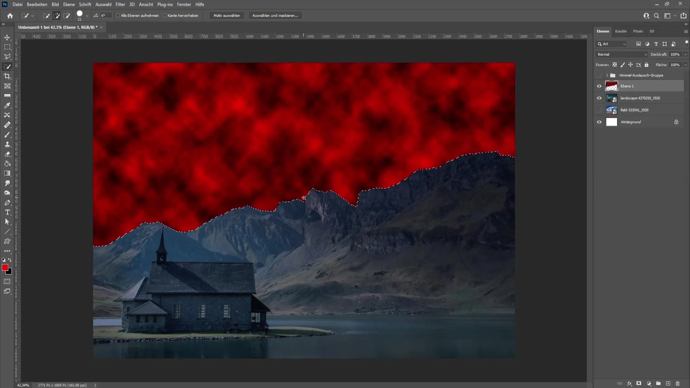
Task: Click the red foreground color swatch
Action: point(5,267)
